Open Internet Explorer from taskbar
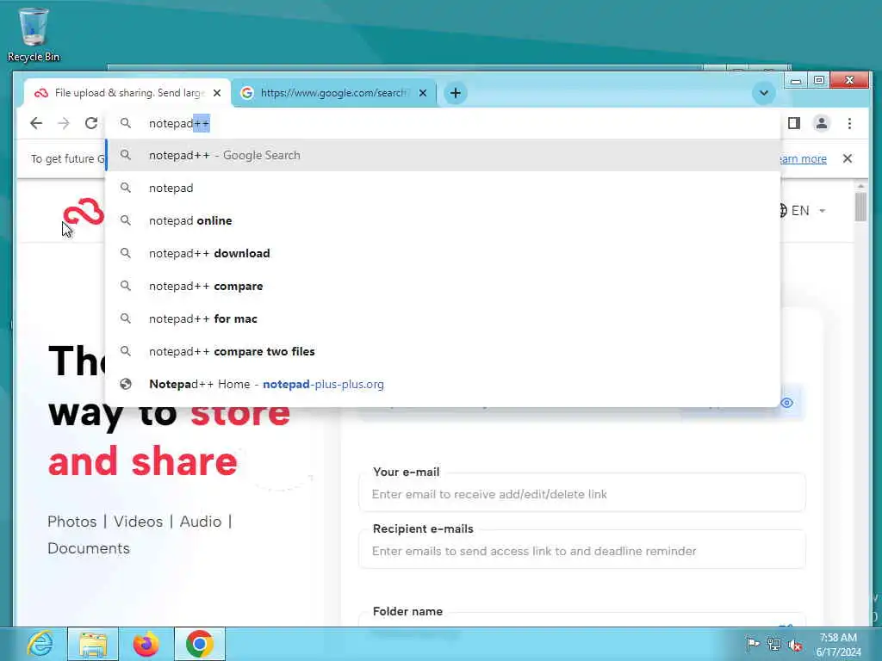Viewport: 882px width, 661px height. (40, 644)
